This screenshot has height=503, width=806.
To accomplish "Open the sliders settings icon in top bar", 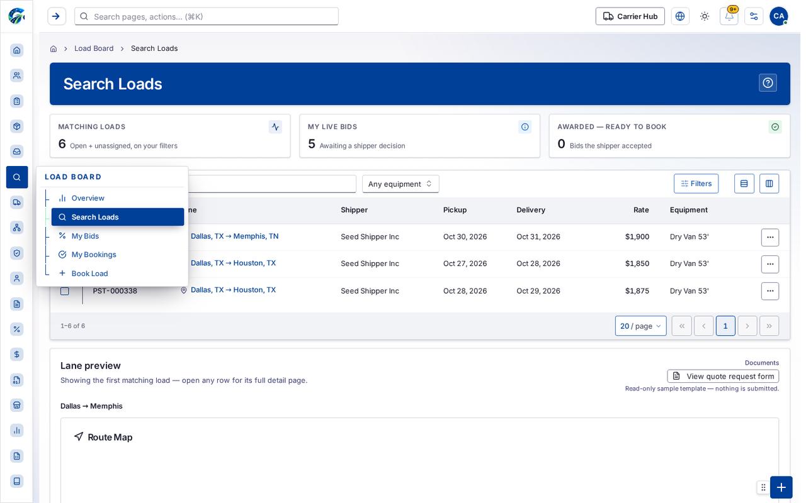I will click(x=754, y=16).
